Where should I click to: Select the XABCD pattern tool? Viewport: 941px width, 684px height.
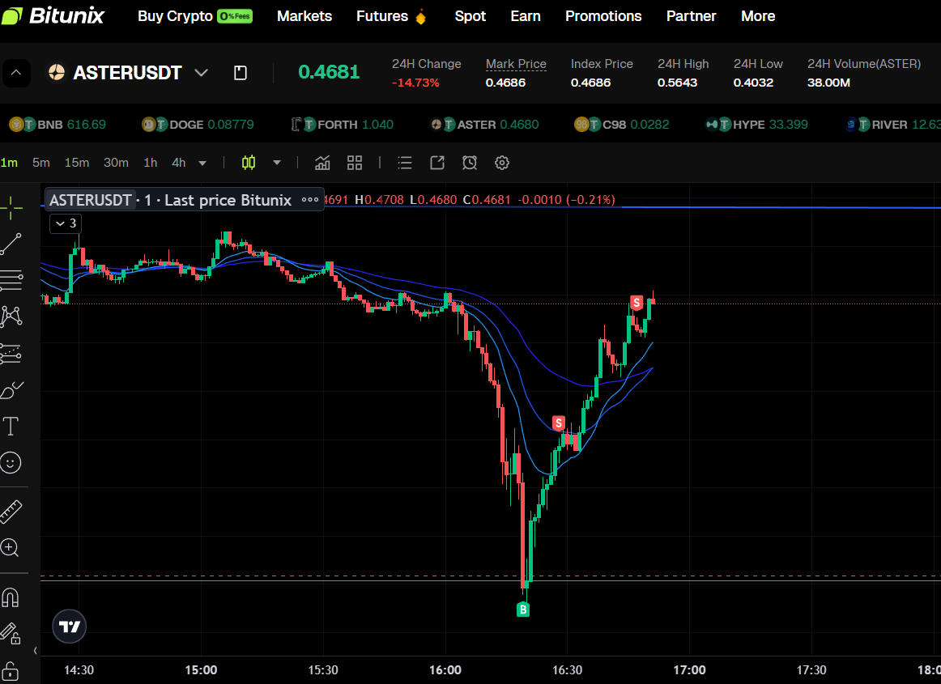pos(11,317)
